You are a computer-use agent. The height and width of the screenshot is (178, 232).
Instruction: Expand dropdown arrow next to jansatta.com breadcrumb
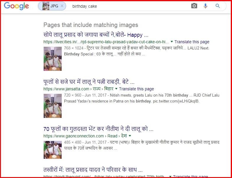click(116, 89)
